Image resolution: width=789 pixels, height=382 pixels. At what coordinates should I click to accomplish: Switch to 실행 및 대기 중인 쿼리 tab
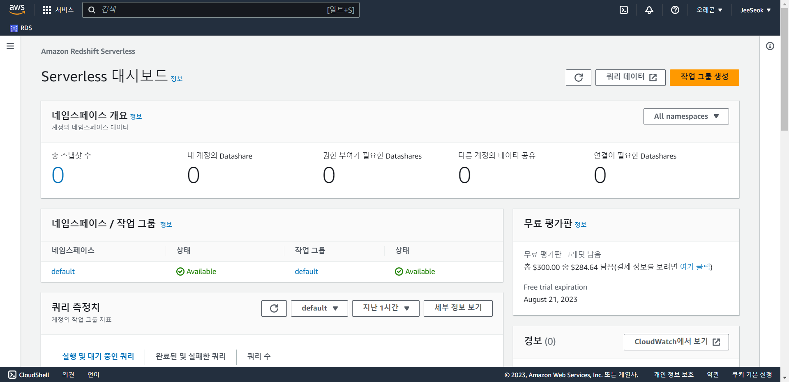pos(98,356)
